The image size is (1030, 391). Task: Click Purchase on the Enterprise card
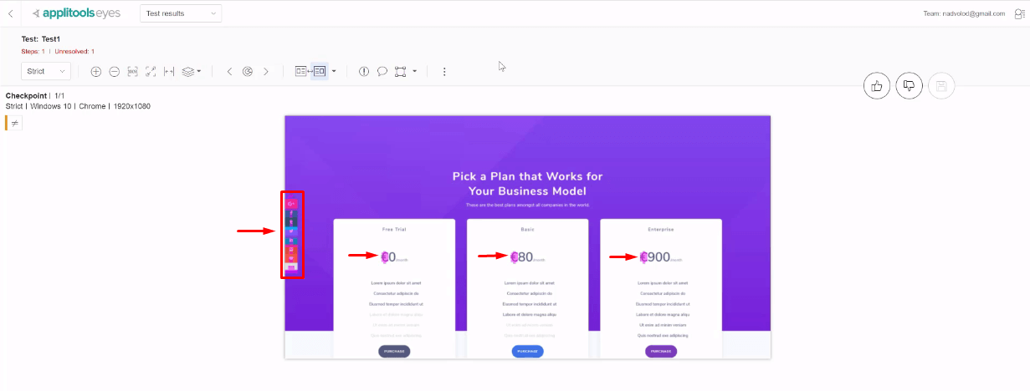click(x=661, y=351)
